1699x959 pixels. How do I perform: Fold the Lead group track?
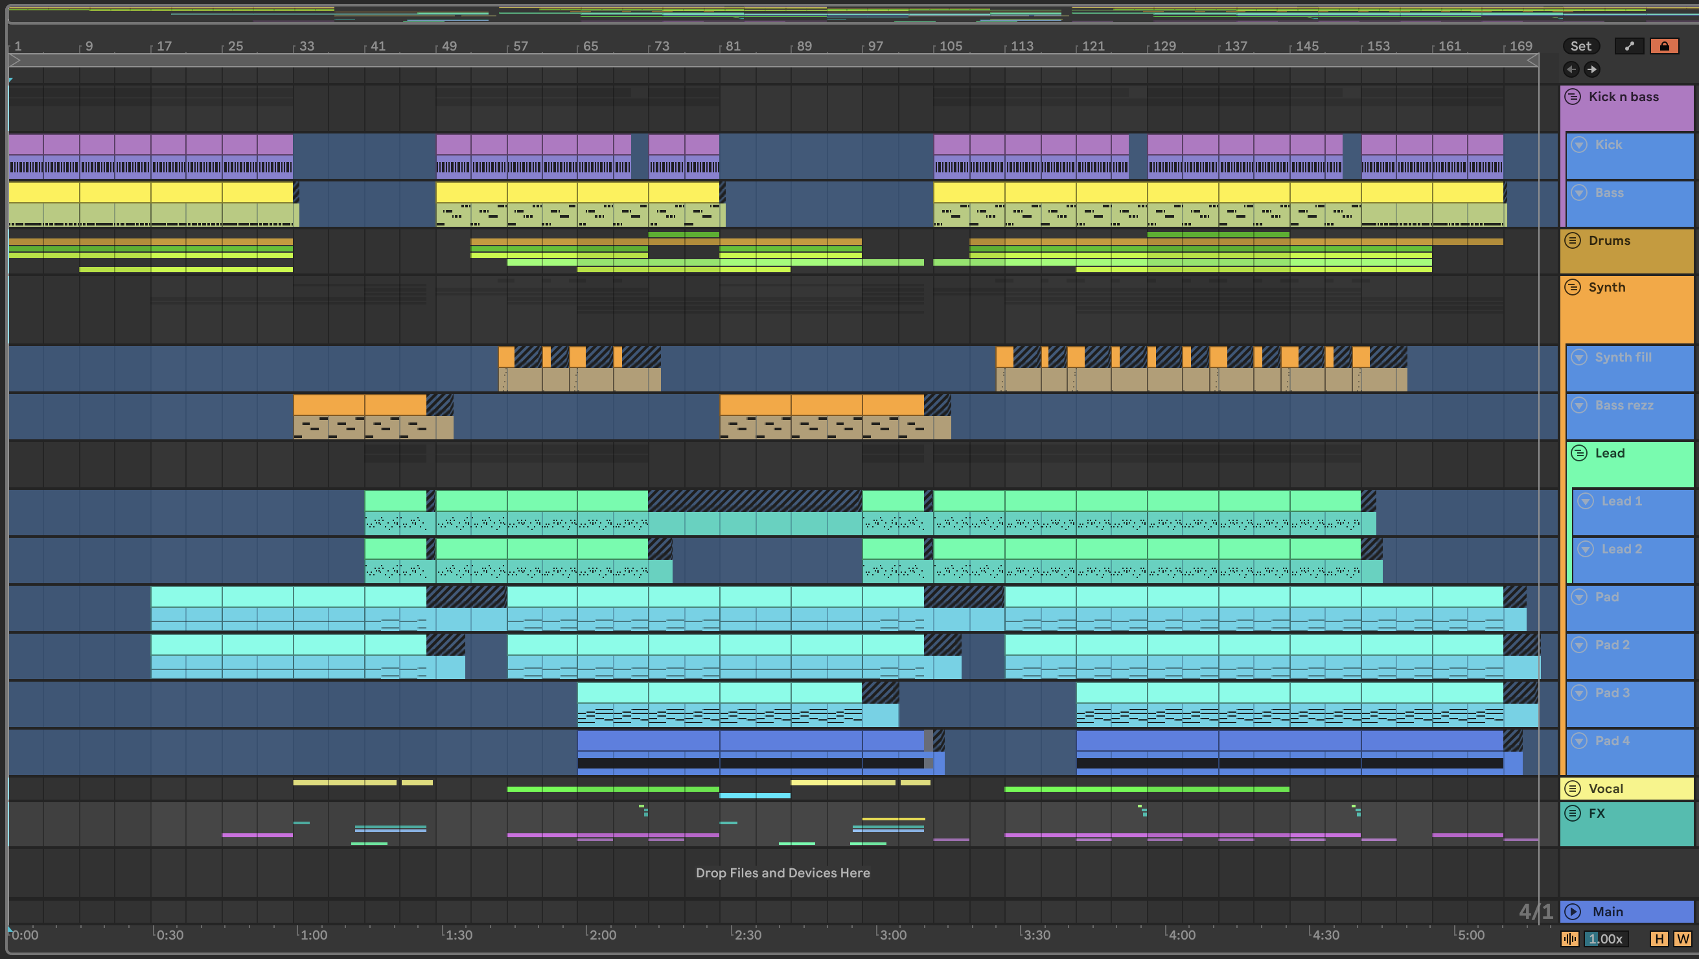1579,452
